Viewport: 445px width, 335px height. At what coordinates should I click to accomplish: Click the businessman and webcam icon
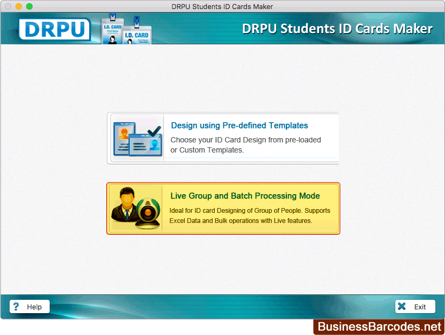pyautogui.click(x=136, y=209)
